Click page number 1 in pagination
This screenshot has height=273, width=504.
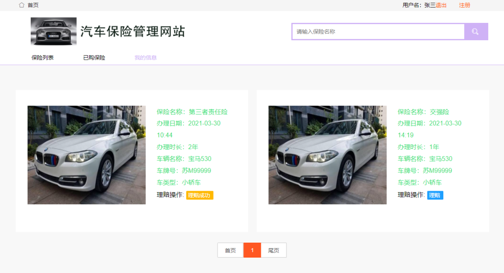252,250
